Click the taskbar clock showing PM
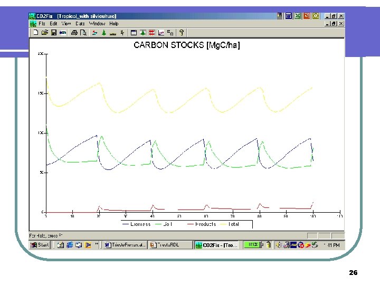380x285 pixels. click(x=332, y=245)
